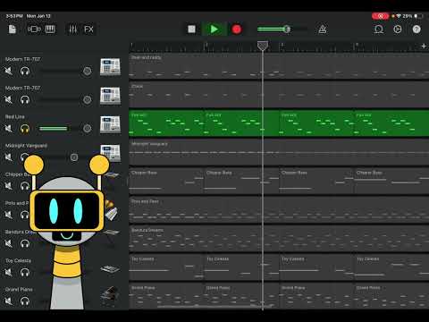Stop playback with the square button
This screenshot has width=429, height=322.
click(191, 29)
